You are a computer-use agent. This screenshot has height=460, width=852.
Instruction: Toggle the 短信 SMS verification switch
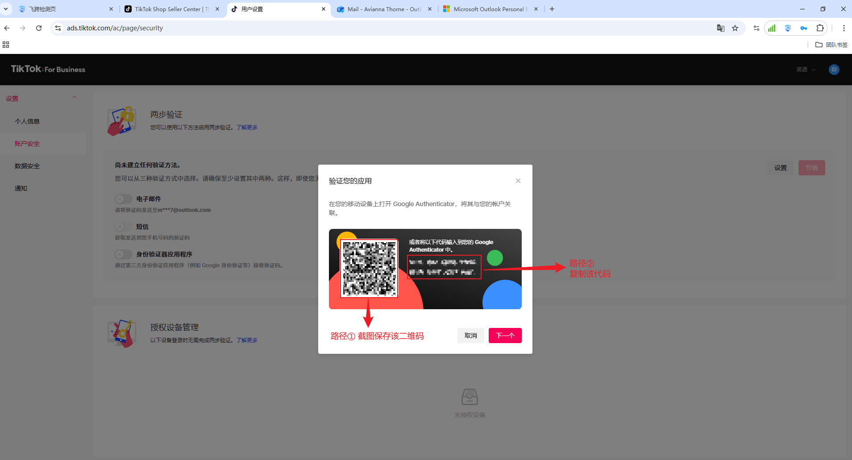pyautogui.click(x=123, y=227)
